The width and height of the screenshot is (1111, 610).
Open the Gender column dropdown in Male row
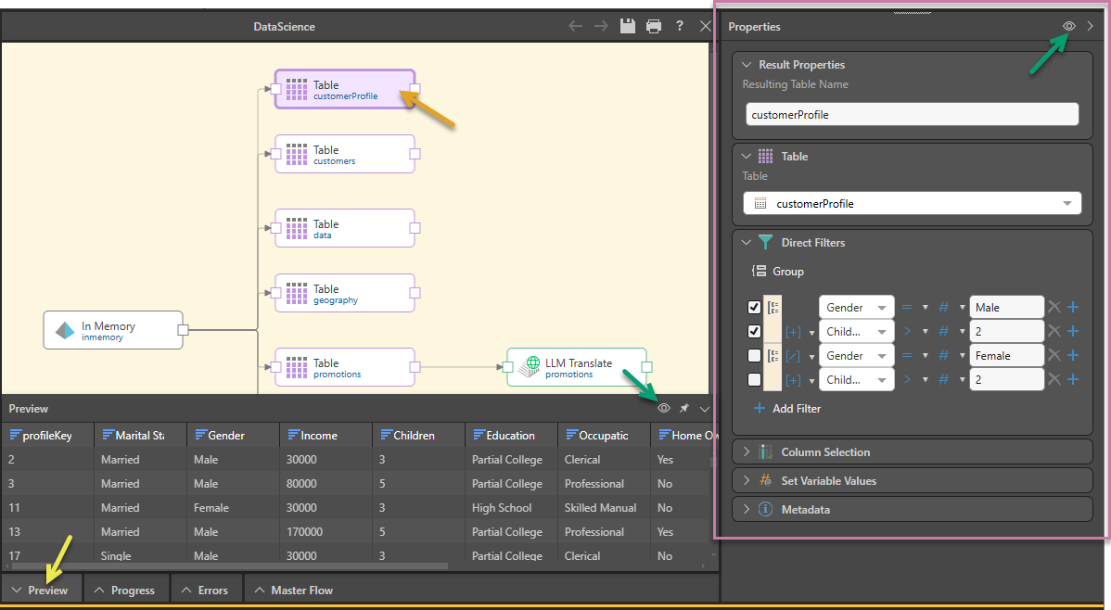tap(856, 308)
